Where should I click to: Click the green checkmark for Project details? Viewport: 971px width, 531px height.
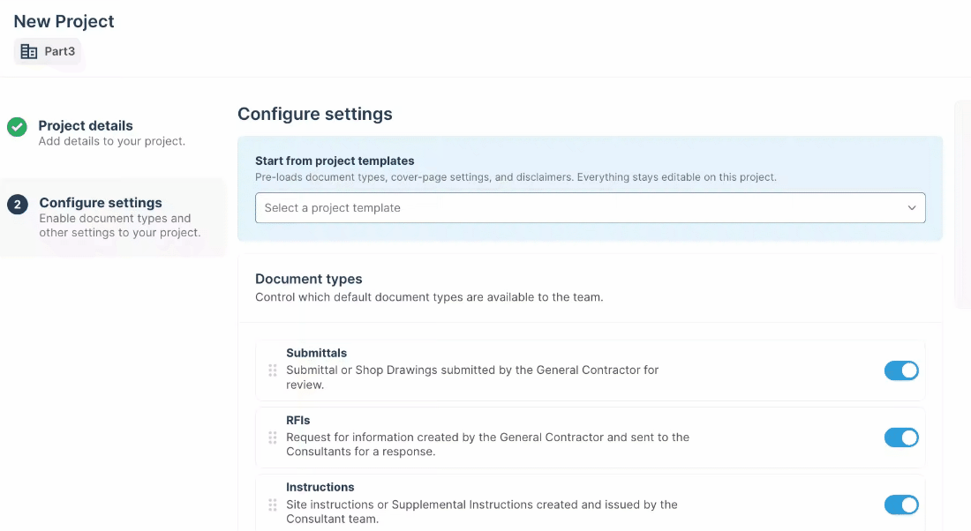pos(17,127)
